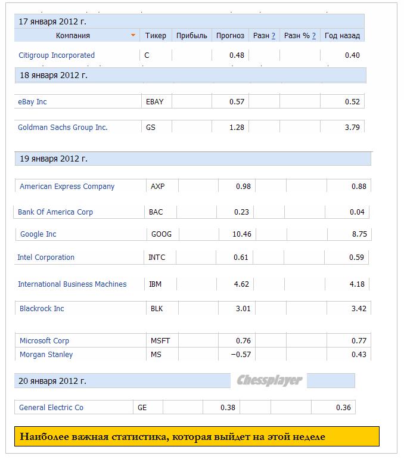Open the Google Inc link
The image size is (404, 459).
click(38, 234)
